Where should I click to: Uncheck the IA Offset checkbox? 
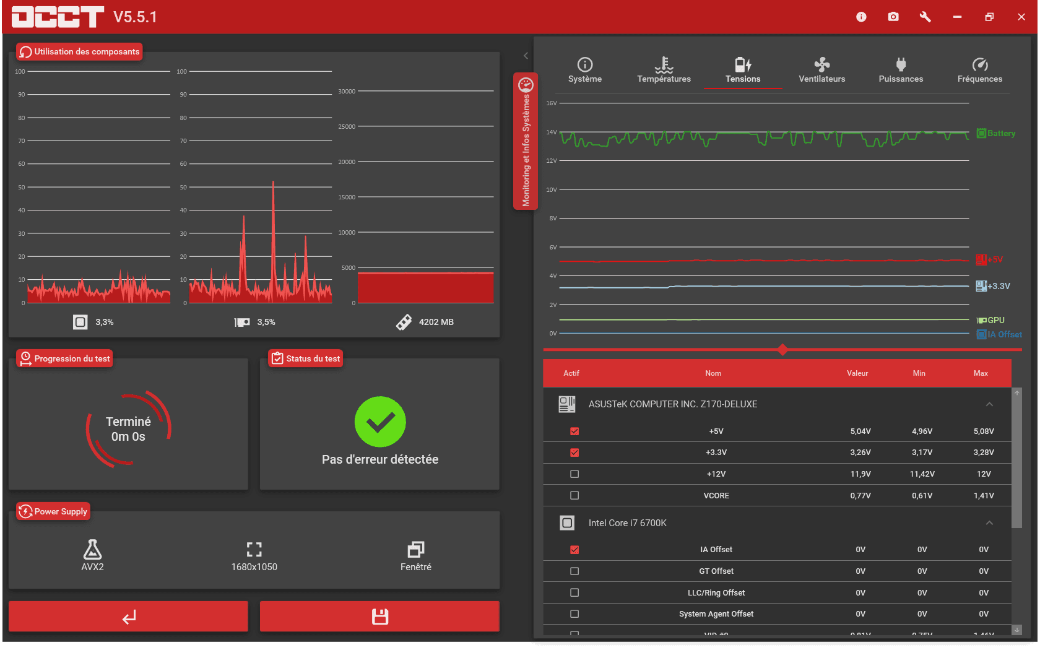574,550
